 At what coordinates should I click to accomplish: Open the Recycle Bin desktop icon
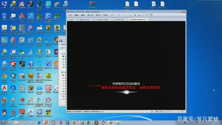pos(4,17)
